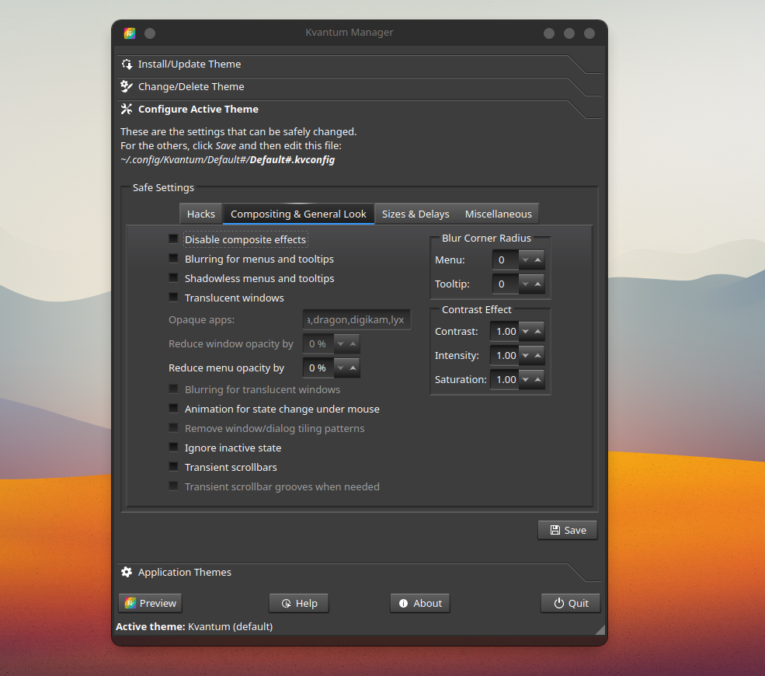This screenshot has height=676, width=765.
Task: Click the Change/Delete Theme brush icon
Action: point(127,87)
